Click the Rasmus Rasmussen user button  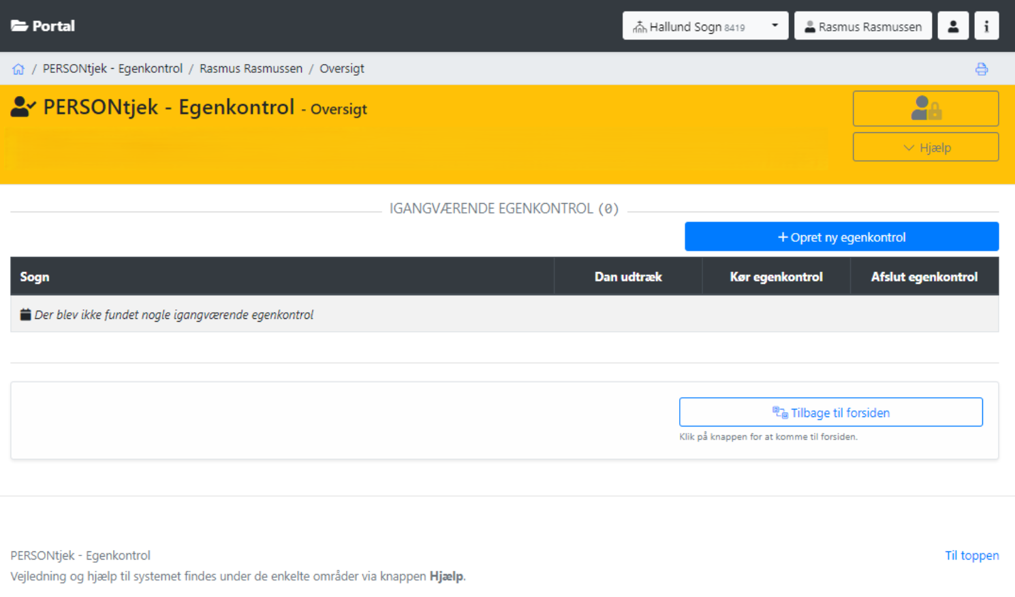(863, 26)
